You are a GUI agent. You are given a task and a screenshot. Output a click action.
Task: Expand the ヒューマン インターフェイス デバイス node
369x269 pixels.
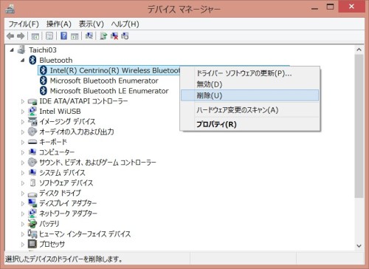pos(23,234)
